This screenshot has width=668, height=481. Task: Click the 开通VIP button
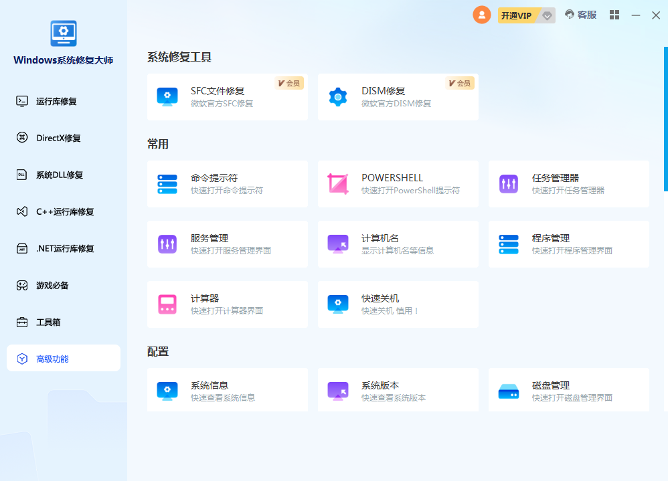coord(517,15)
